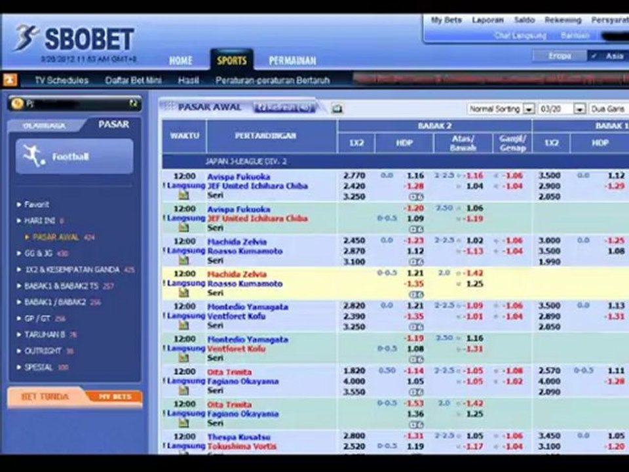This screenshot has height=472, width=629.
Task: Open stats icon in red Ventforet Kofu row
Action: [183, 359]
